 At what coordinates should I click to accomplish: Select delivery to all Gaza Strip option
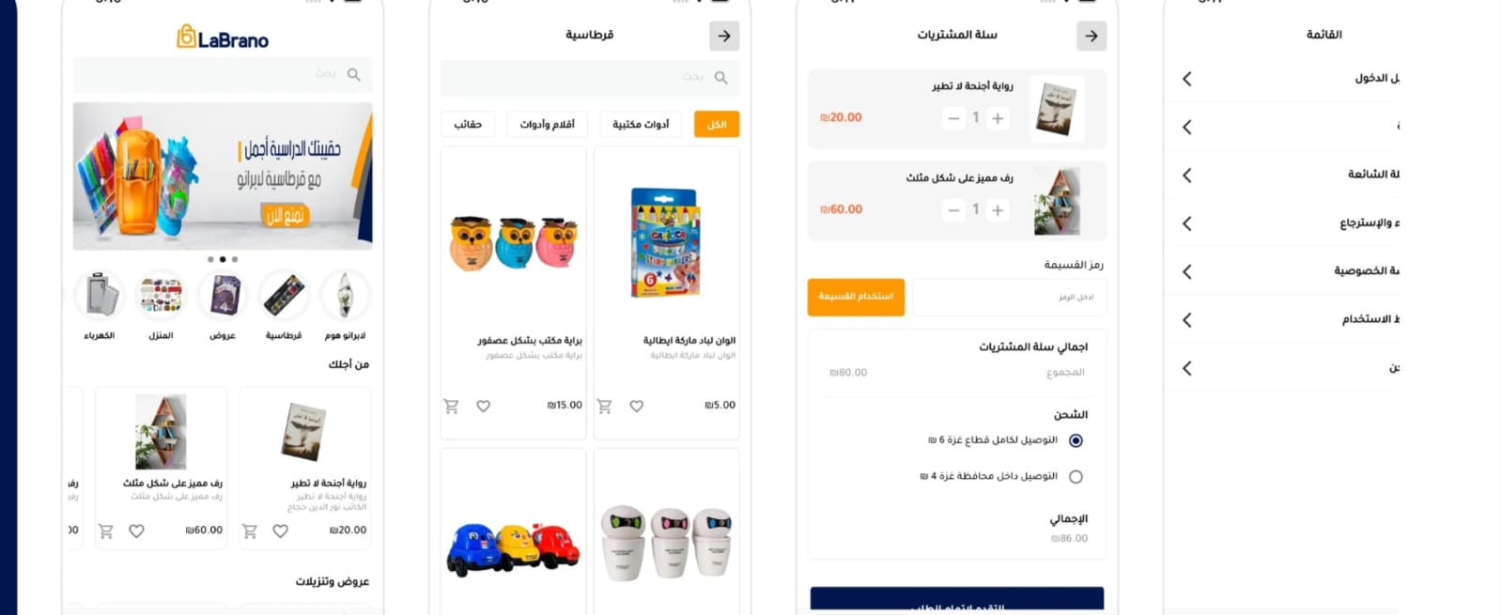coord(1076,440)
